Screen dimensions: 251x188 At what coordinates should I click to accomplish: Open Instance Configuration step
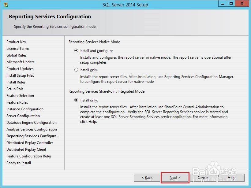[x=25, y=109]
